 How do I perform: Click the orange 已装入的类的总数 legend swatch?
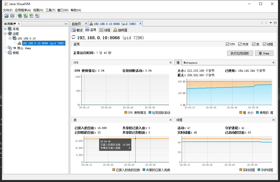114,170
